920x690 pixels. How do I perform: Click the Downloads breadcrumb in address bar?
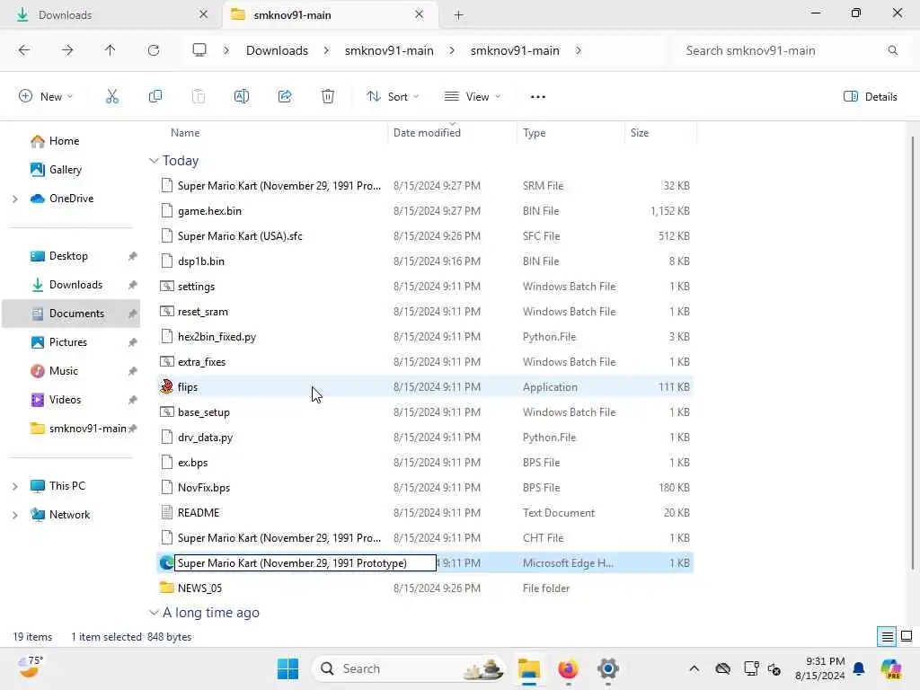click(277, 50)
